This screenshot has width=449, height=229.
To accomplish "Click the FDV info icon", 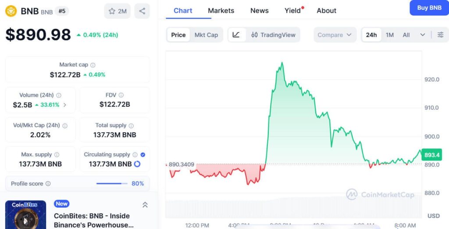I will click(x=121, y=95).
